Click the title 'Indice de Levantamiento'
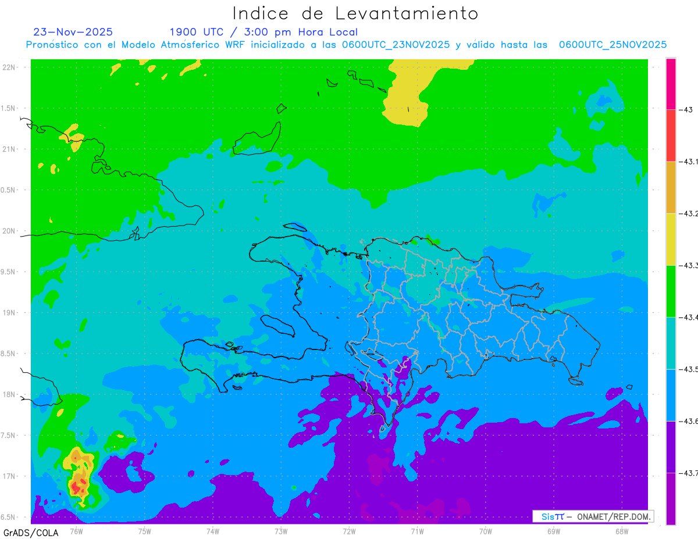 tap(355, 13)
